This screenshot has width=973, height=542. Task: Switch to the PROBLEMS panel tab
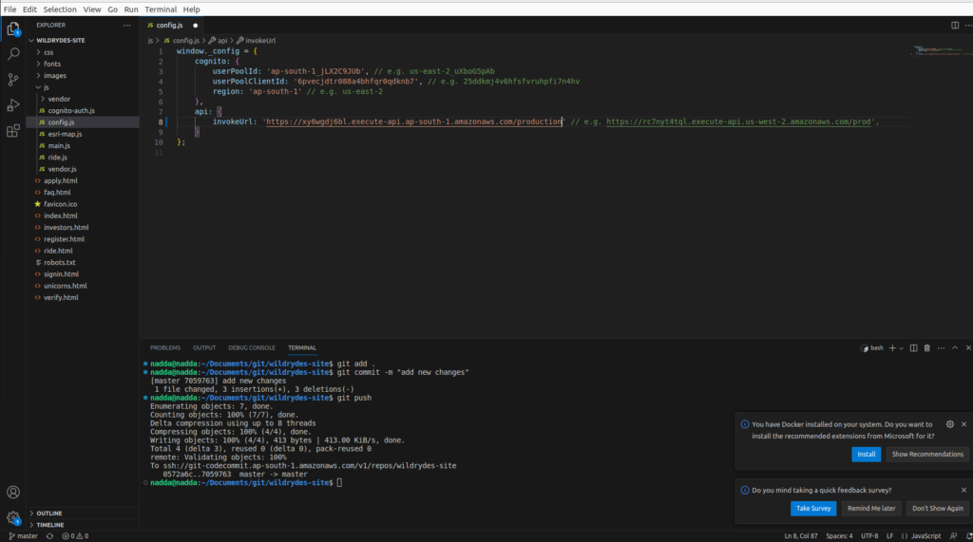click(x=165, y=348)
